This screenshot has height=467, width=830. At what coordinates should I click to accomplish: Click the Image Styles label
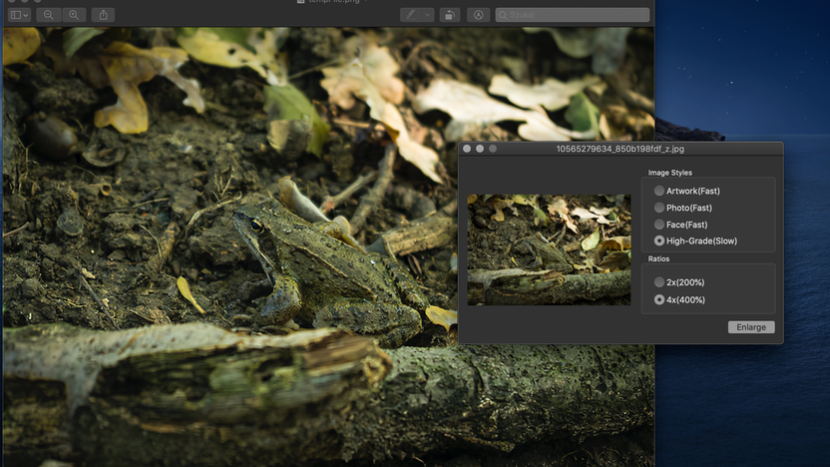[670, 173]
